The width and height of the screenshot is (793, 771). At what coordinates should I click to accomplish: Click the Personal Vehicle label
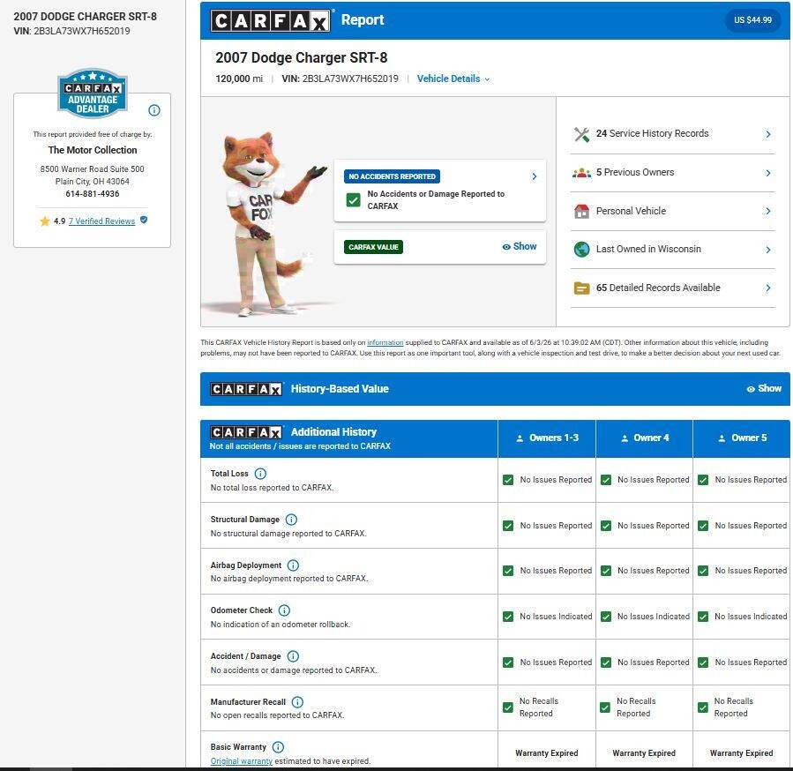[x=631, y=211]
